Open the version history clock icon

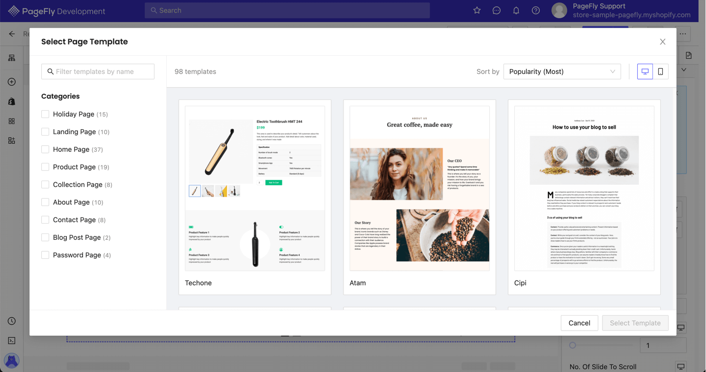tap(12, 321)
